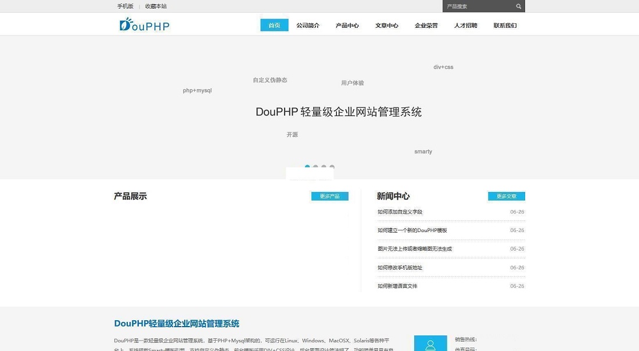Navigate to 文章中心
The image size is (639, 351).
point(387,26)
